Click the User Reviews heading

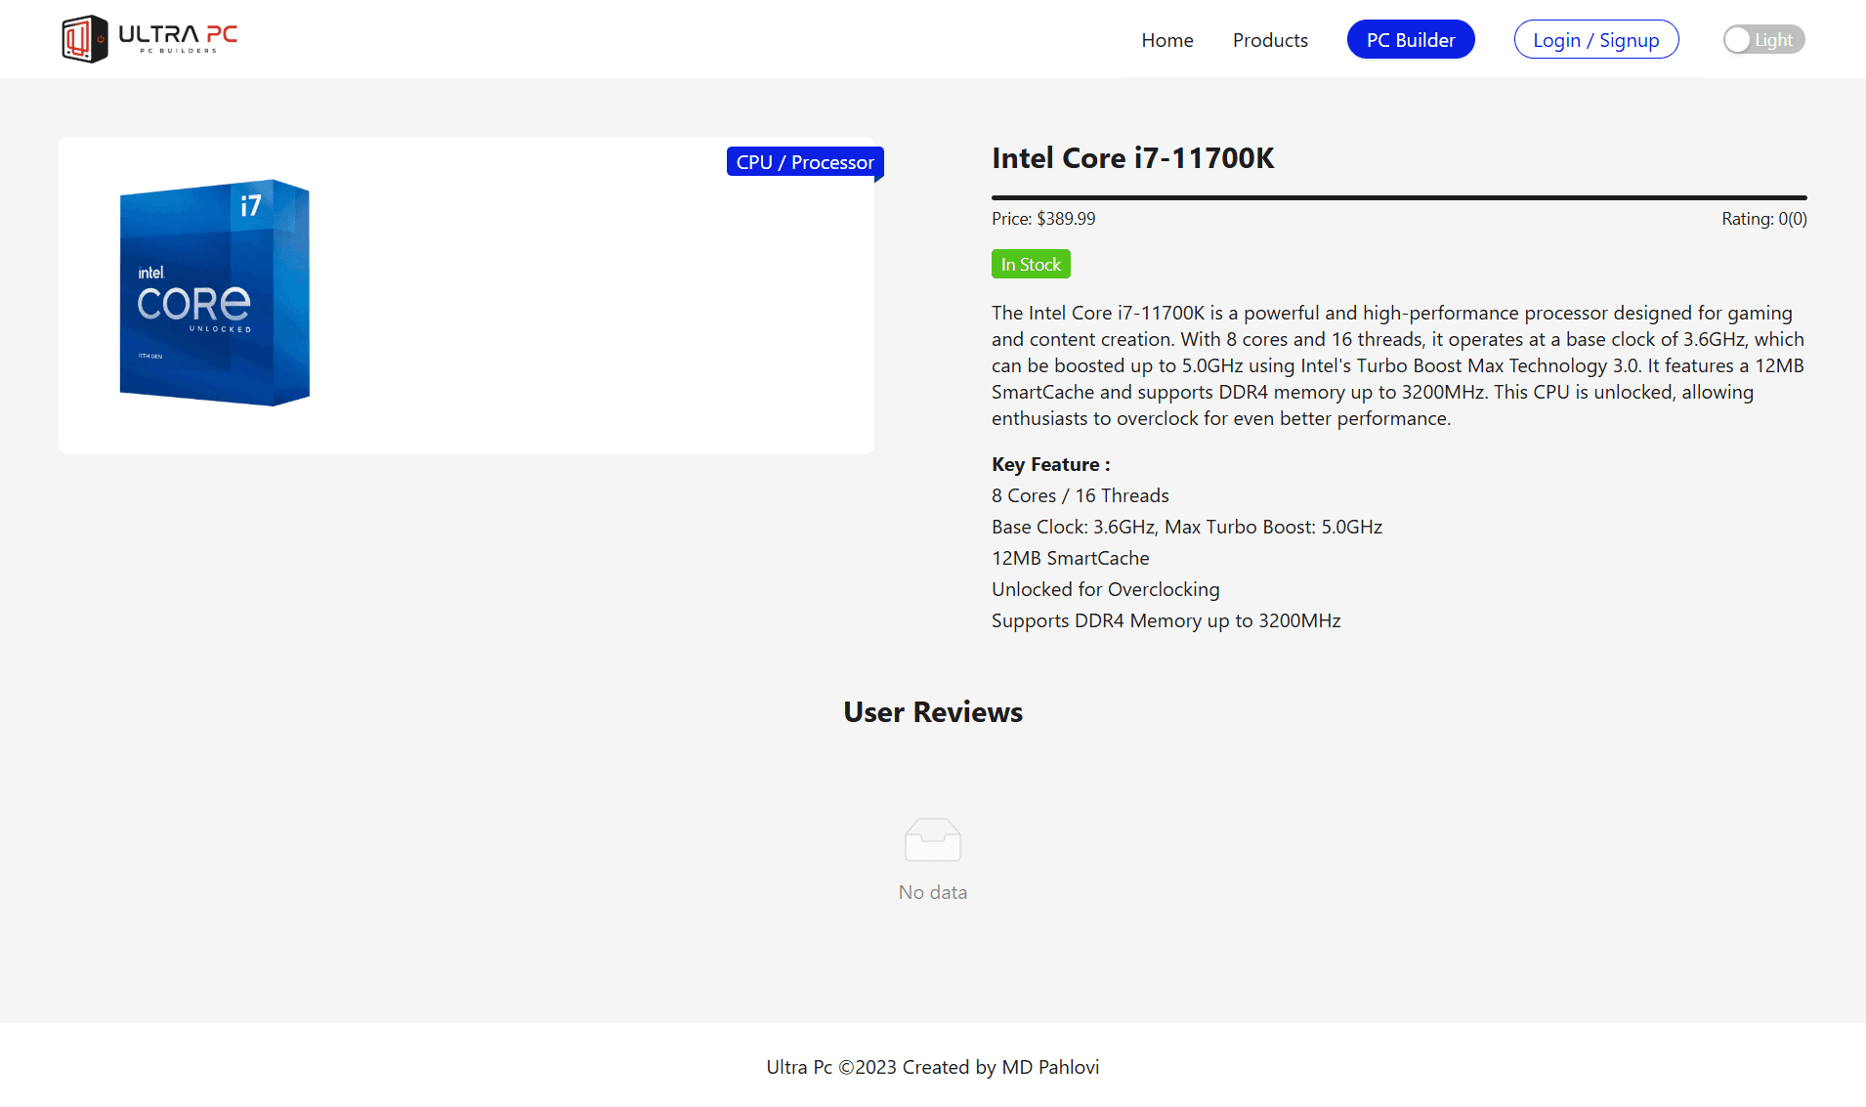click(933, 712)
